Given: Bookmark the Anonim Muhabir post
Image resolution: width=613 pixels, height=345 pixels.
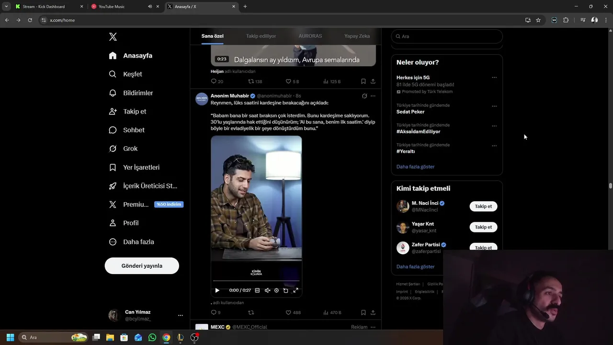Looking at the screenshot, I should click(x=363, y=312).
